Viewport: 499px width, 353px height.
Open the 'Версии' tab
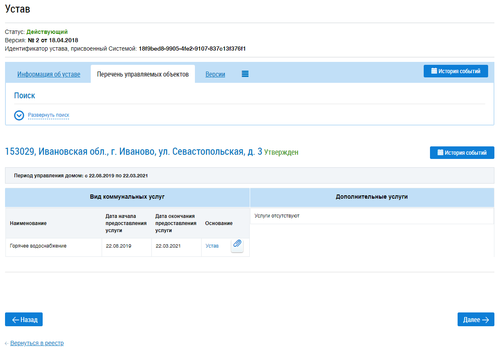215,74
